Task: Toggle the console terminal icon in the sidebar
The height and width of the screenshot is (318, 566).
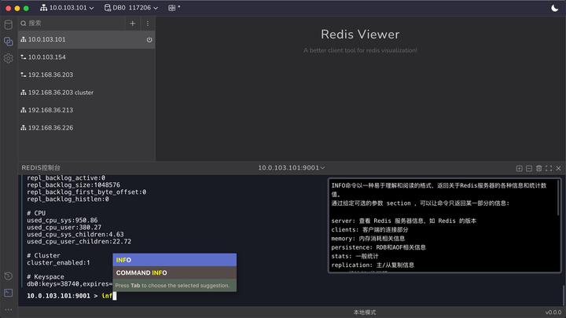Action: click(9, 293)
